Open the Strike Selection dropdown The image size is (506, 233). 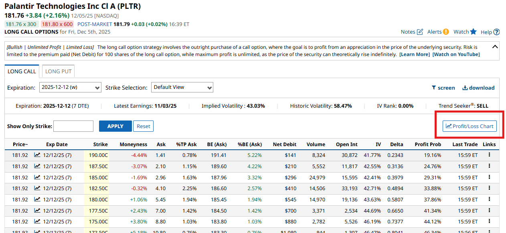coord(182,87)
